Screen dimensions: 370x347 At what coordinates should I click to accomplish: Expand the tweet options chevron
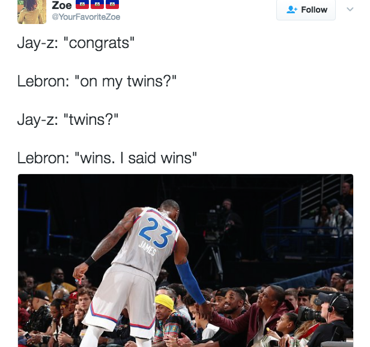pos(350,9)
